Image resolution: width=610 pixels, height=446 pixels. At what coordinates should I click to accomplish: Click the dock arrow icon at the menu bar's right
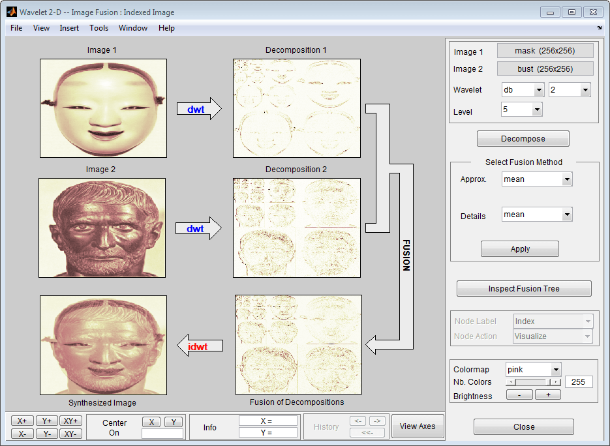tap(599, 27)
